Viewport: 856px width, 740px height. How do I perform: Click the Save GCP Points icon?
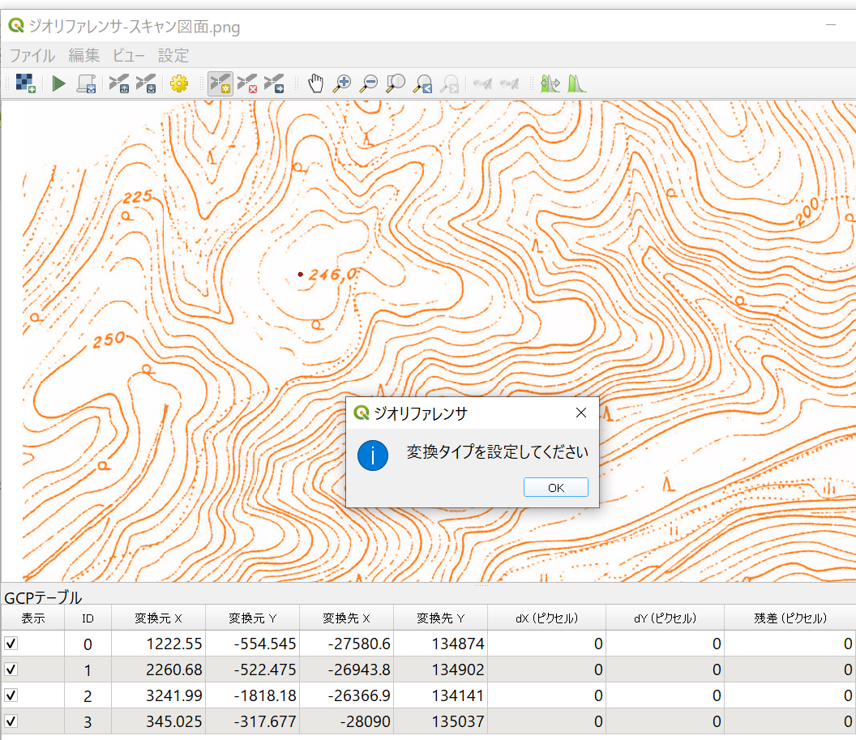point(146,83)
